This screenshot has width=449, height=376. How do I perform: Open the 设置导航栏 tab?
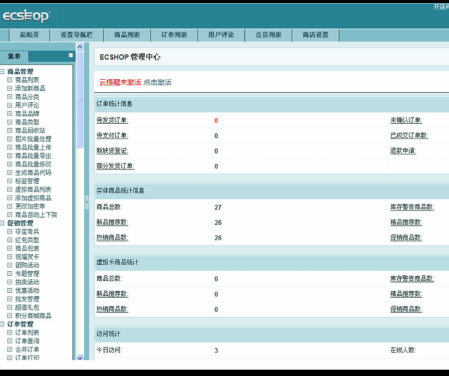point(76,35)
